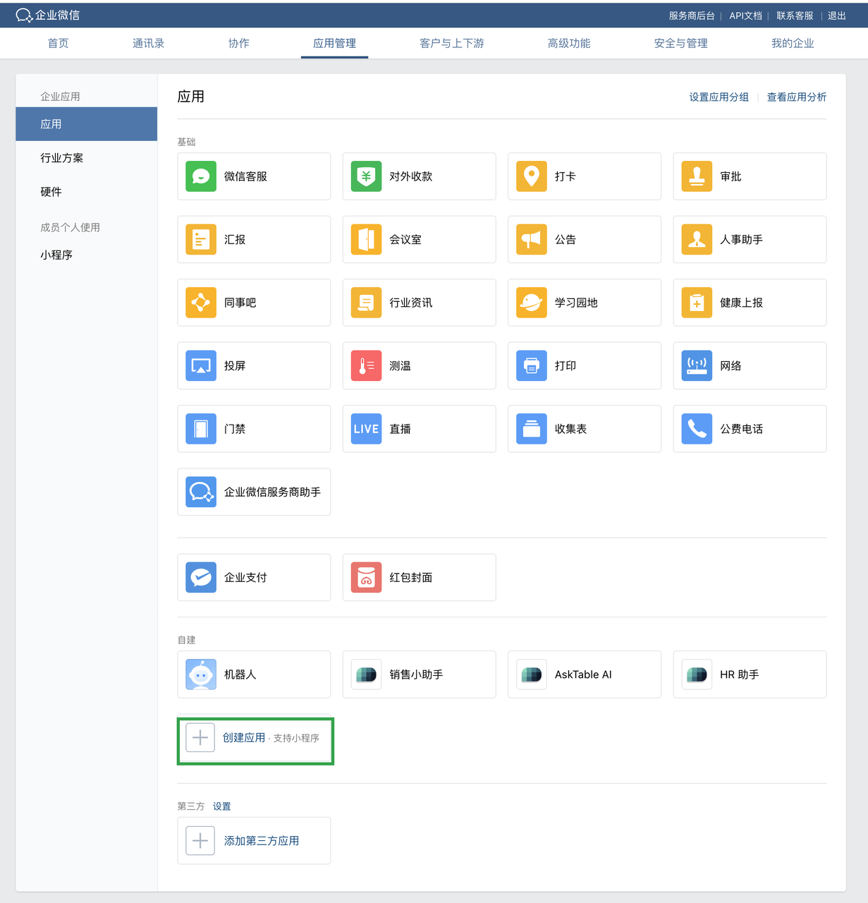
Task: Select 硬件 in the sidebar
Action: (51, 192)
